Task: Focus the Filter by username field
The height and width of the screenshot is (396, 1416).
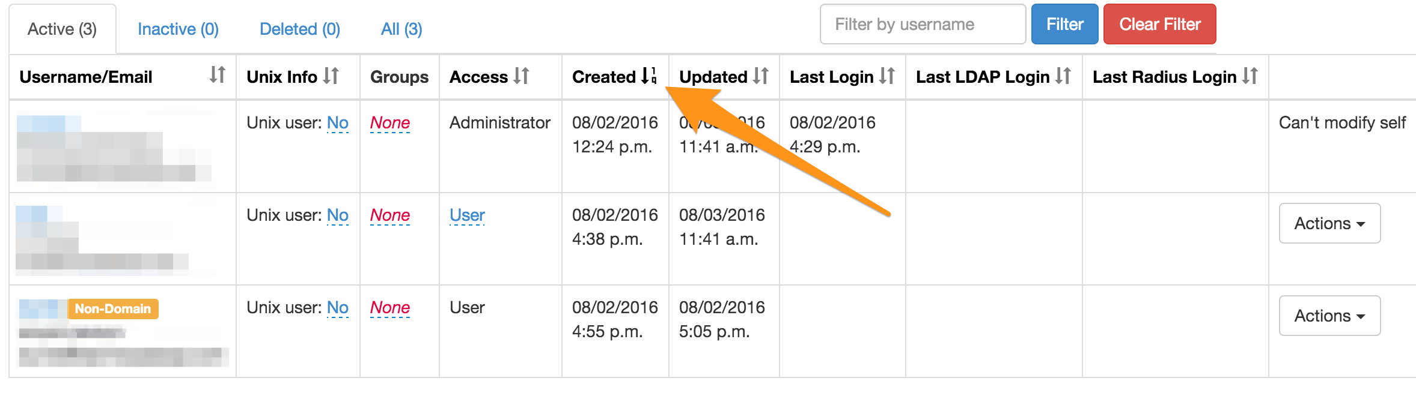Action: (x=923, y=24)
